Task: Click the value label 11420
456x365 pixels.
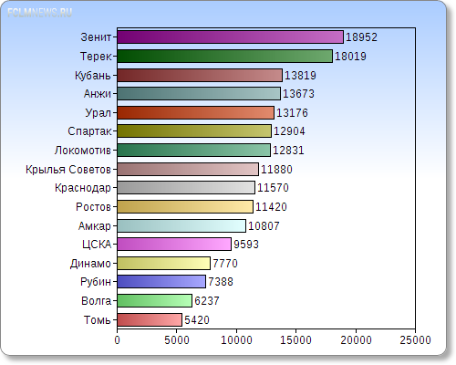Action: tap(271, 207)
